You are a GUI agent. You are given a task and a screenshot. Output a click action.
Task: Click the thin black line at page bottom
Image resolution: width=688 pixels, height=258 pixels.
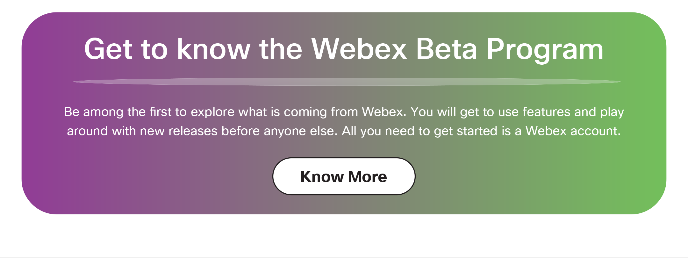[x=344, y=257]
